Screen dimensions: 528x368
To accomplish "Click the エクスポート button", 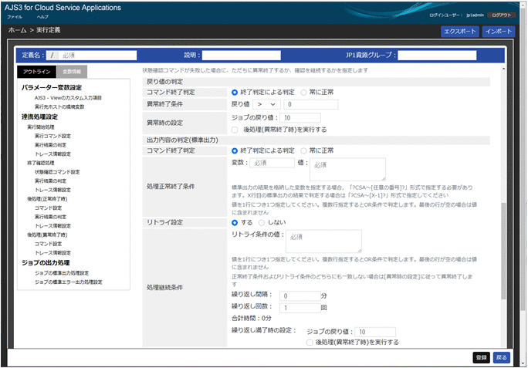I will (x=459, y=32).
